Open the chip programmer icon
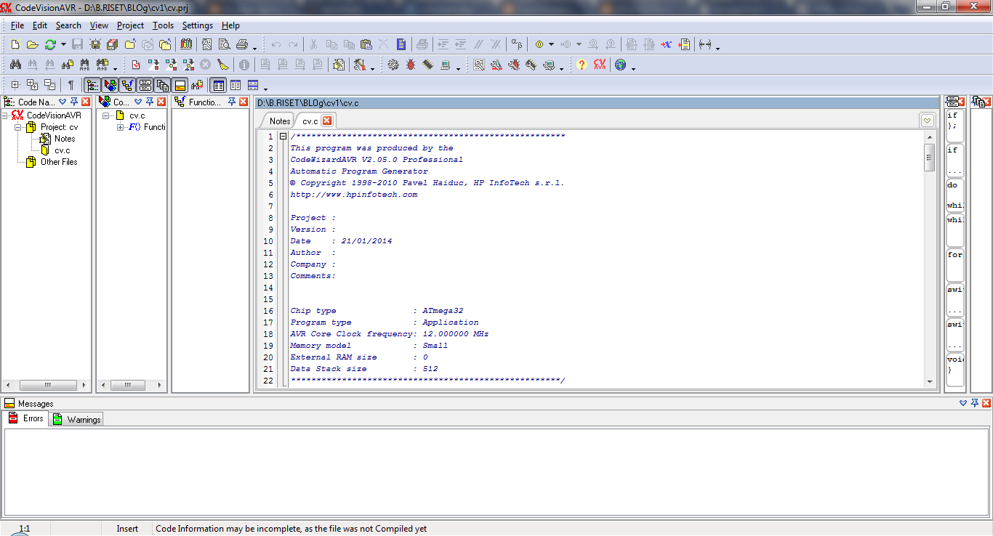 (x=427, y=65)
